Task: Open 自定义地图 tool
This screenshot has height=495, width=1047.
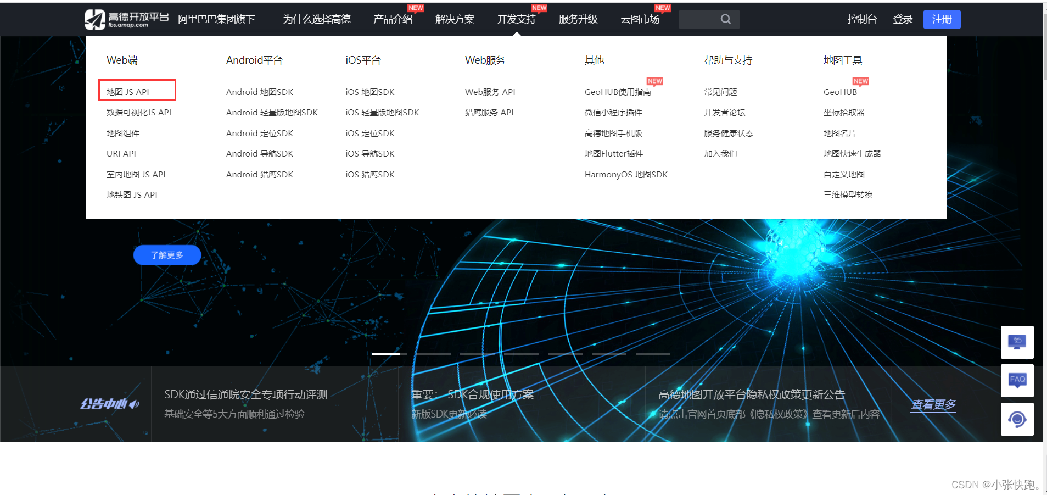Action: pos(844,174)
